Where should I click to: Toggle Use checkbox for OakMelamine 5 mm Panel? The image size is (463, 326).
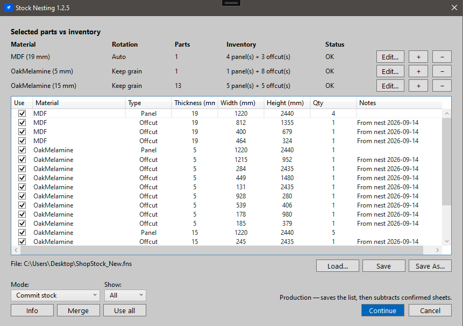click(22, 150)
